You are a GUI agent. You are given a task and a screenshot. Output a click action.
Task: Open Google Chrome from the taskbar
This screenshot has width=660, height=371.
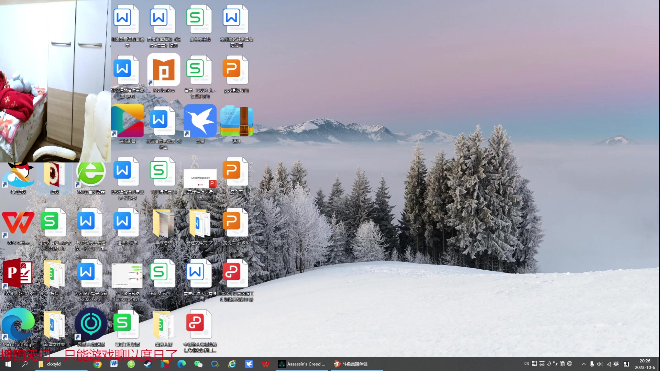pyautogui.click(x=98, y=364)
